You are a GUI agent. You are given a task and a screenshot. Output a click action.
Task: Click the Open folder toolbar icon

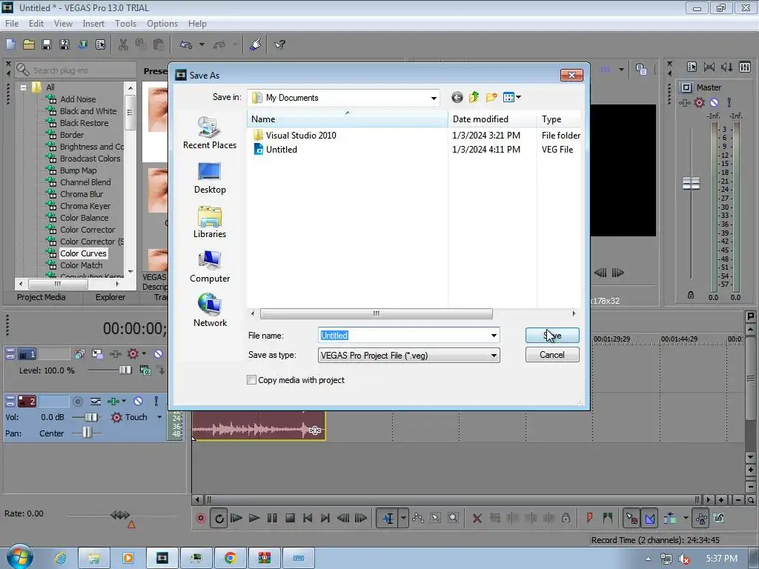(29, 44)
